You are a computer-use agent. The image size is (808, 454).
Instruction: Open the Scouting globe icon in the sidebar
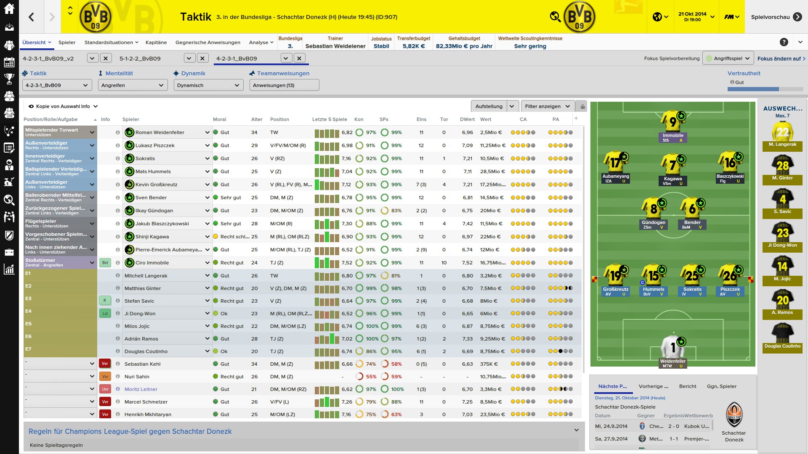[9, 200]
